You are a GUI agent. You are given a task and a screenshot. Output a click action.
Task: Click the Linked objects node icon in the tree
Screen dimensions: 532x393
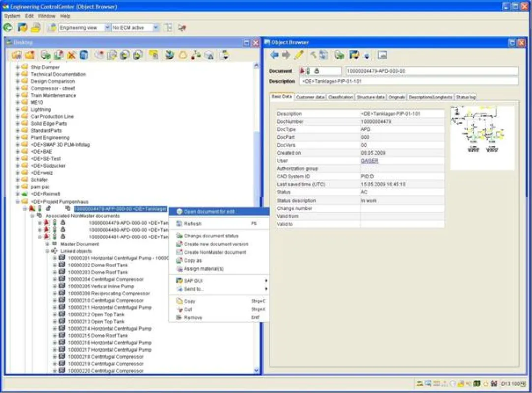click(54, 251)
